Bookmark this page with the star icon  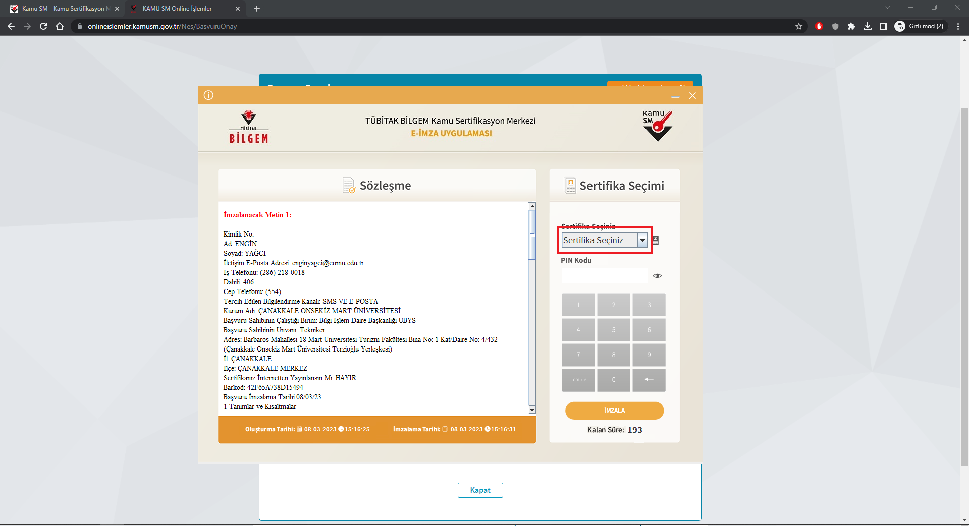click(x=799, y=26)
